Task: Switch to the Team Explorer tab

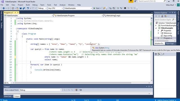Action: pyautogui.click(x=170, y=43)
